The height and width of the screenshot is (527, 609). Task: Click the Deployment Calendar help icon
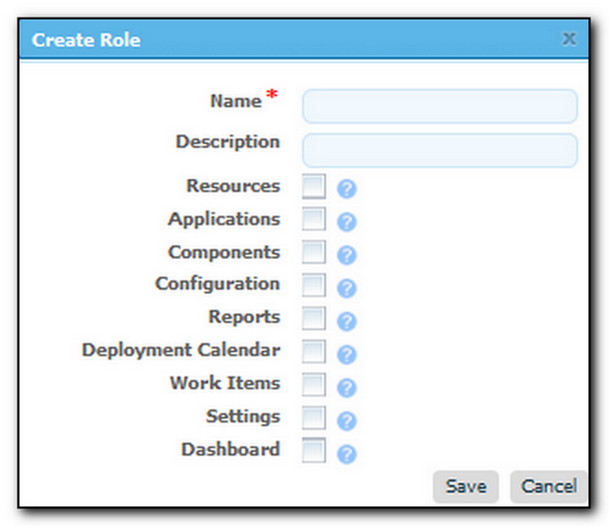click(x=347, y=355)
